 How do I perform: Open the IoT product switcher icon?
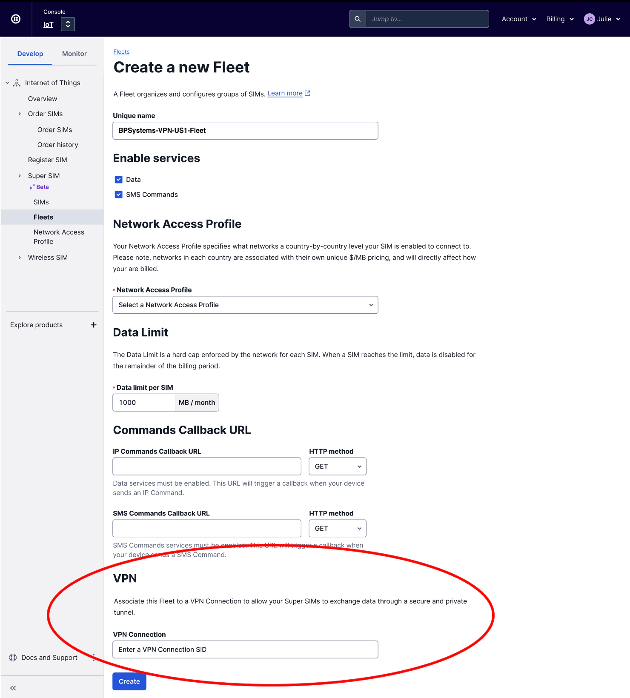[68, 24]
